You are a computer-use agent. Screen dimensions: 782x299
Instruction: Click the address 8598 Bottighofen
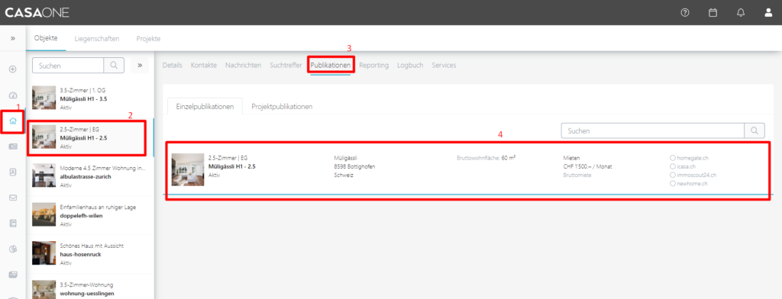point(354,166)
